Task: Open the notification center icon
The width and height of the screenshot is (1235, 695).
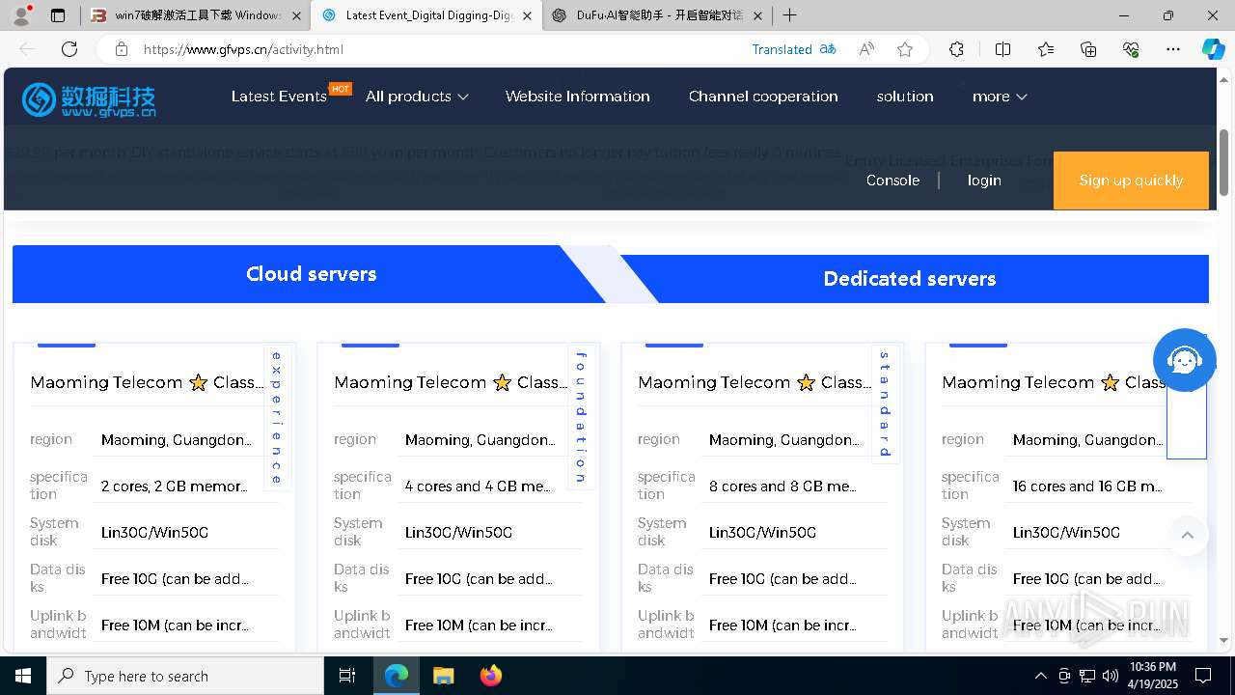Action: 1204,676
